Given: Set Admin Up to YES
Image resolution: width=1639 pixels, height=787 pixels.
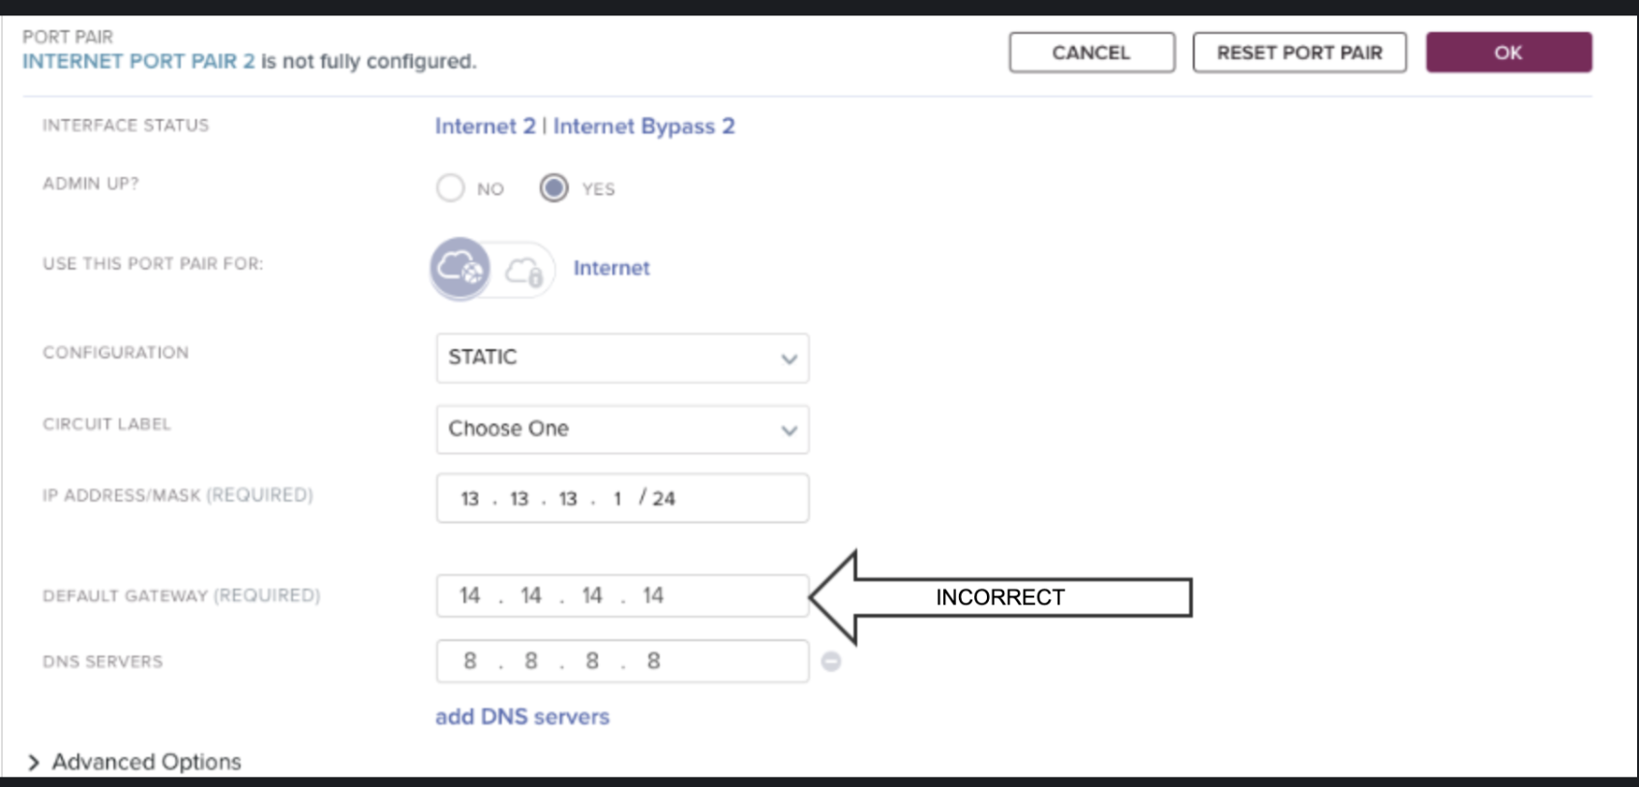Looking at the screenshot, I should pyautogui.click(x=554, y=188).
